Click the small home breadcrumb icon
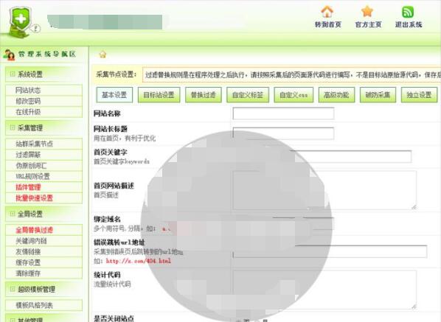441x322 pixels. pyautogui.click(x=103, y=55)
